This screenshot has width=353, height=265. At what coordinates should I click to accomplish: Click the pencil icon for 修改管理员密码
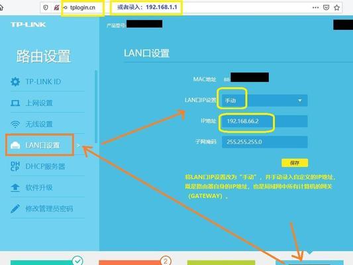(x=15, y=209)
